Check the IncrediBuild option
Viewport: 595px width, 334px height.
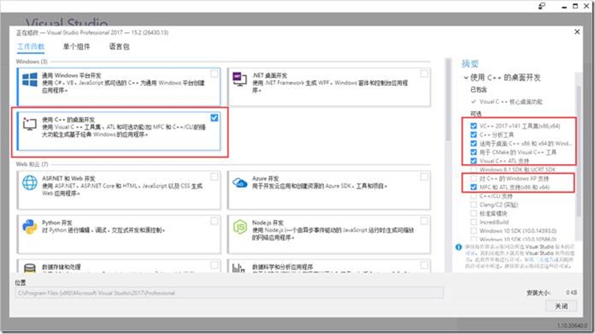tap(473, 222)
